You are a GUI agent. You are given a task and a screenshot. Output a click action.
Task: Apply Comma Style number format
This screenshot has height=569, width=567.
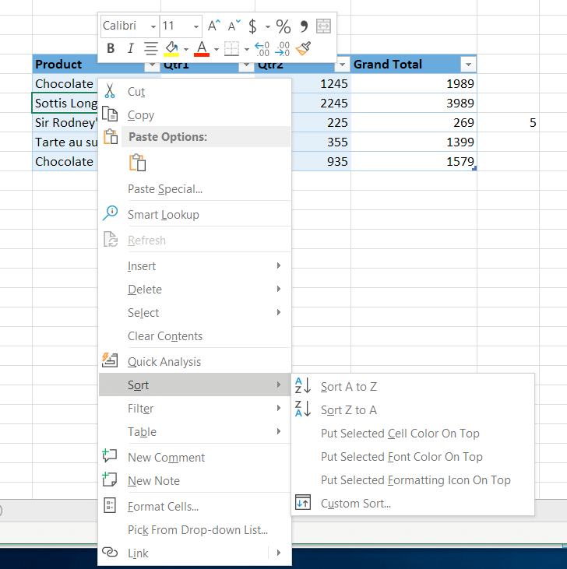(x=304, y=26)
